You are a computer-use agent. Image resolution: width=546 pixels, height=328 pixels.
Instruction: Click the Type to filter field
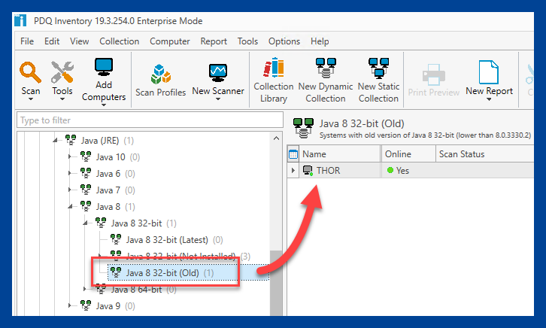click(150, 120)
